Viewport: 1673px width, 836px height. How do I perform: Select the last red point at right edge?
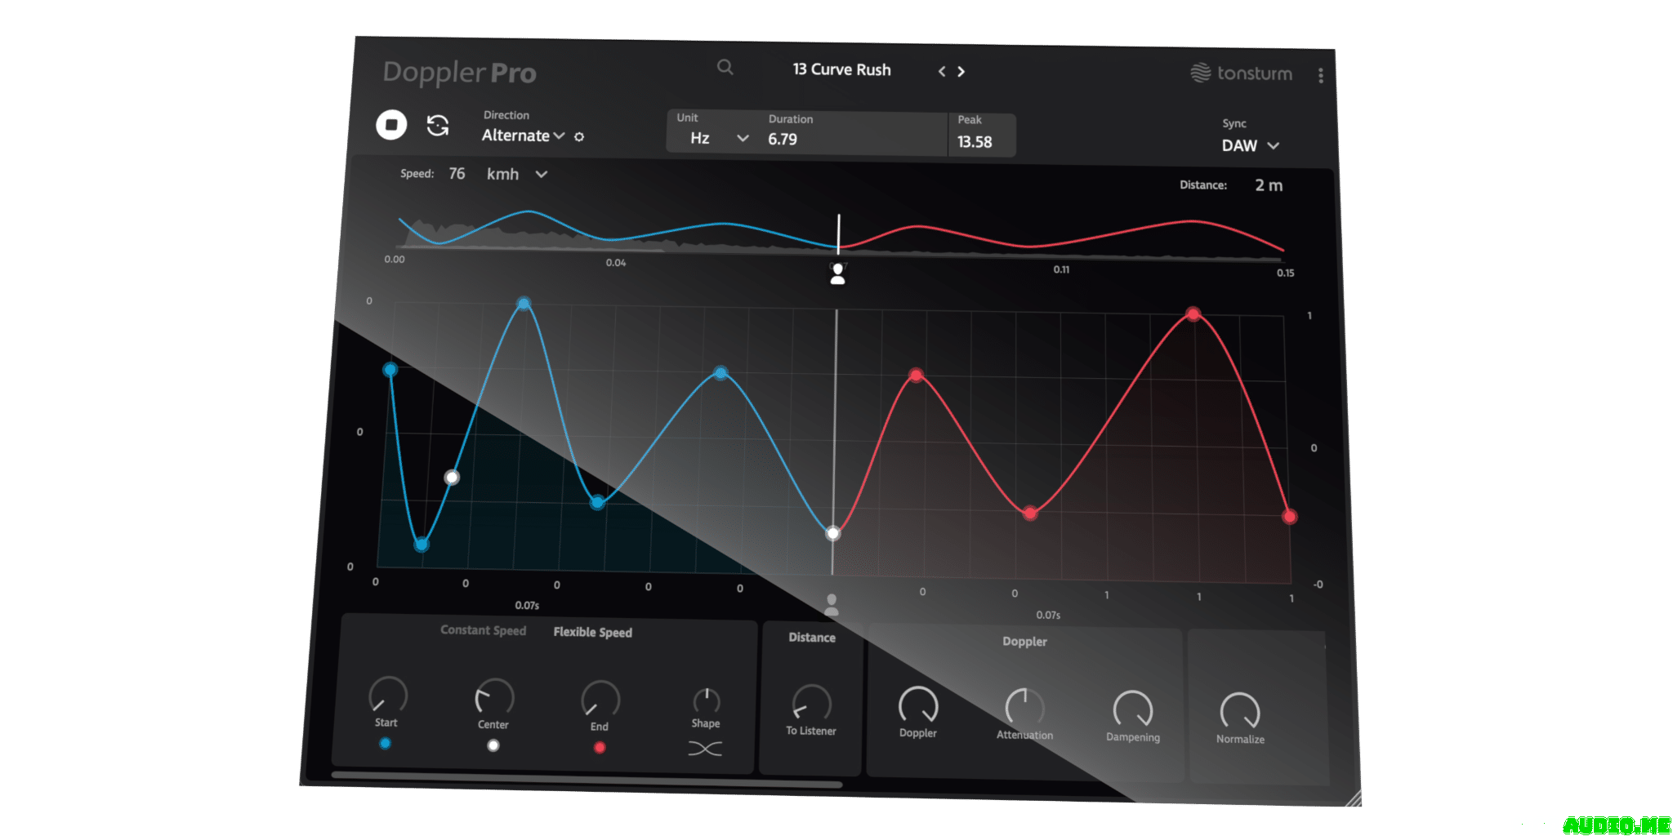pyautogui.click(x=1289, y=516)
